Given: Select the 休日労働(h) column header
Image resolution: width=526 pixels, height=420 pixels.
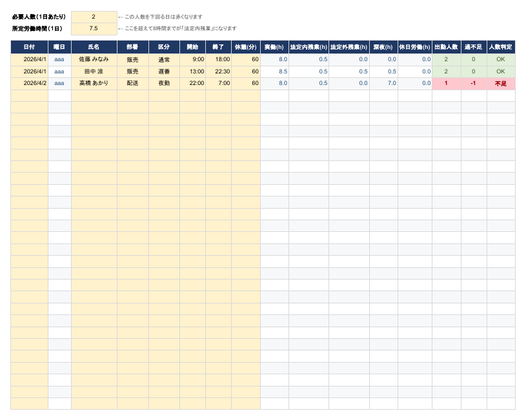Looking at the screenshot, I should (x=414, y=47).
